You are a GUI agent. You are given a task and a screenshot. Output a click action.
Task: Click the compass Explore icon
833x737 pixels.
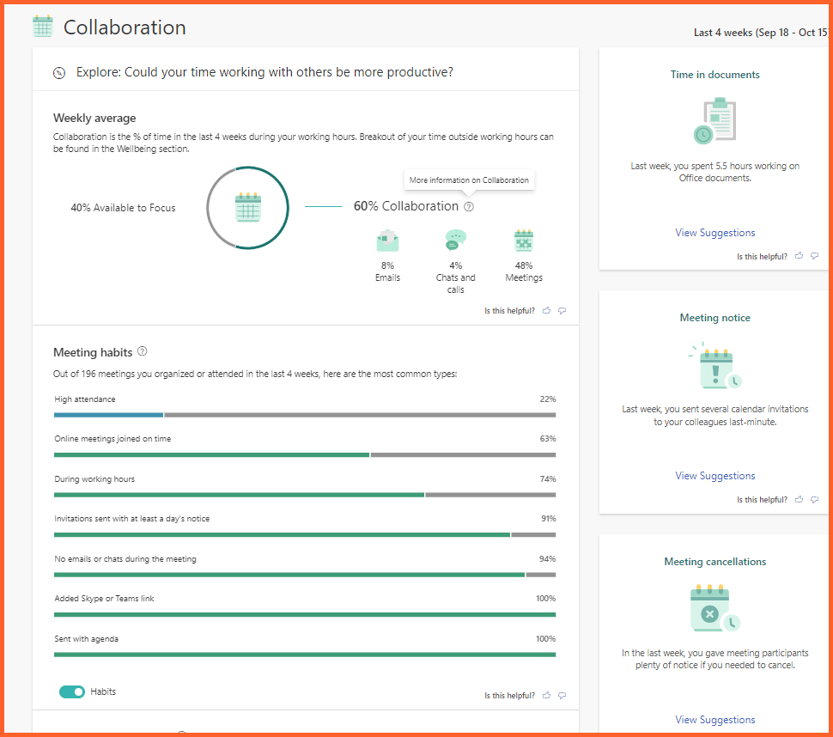(x=59, y=73)
